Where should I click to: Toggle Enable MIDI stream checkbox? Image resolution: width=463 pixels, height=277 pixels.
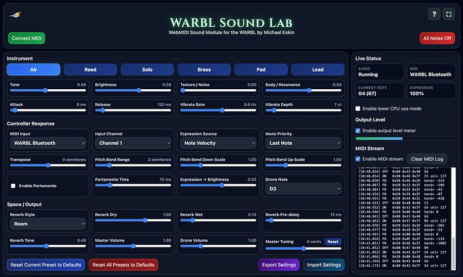(358, 159)
